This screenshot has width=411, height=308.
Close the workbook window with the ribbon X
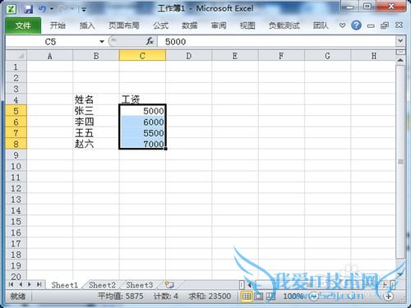pos(399,25)
